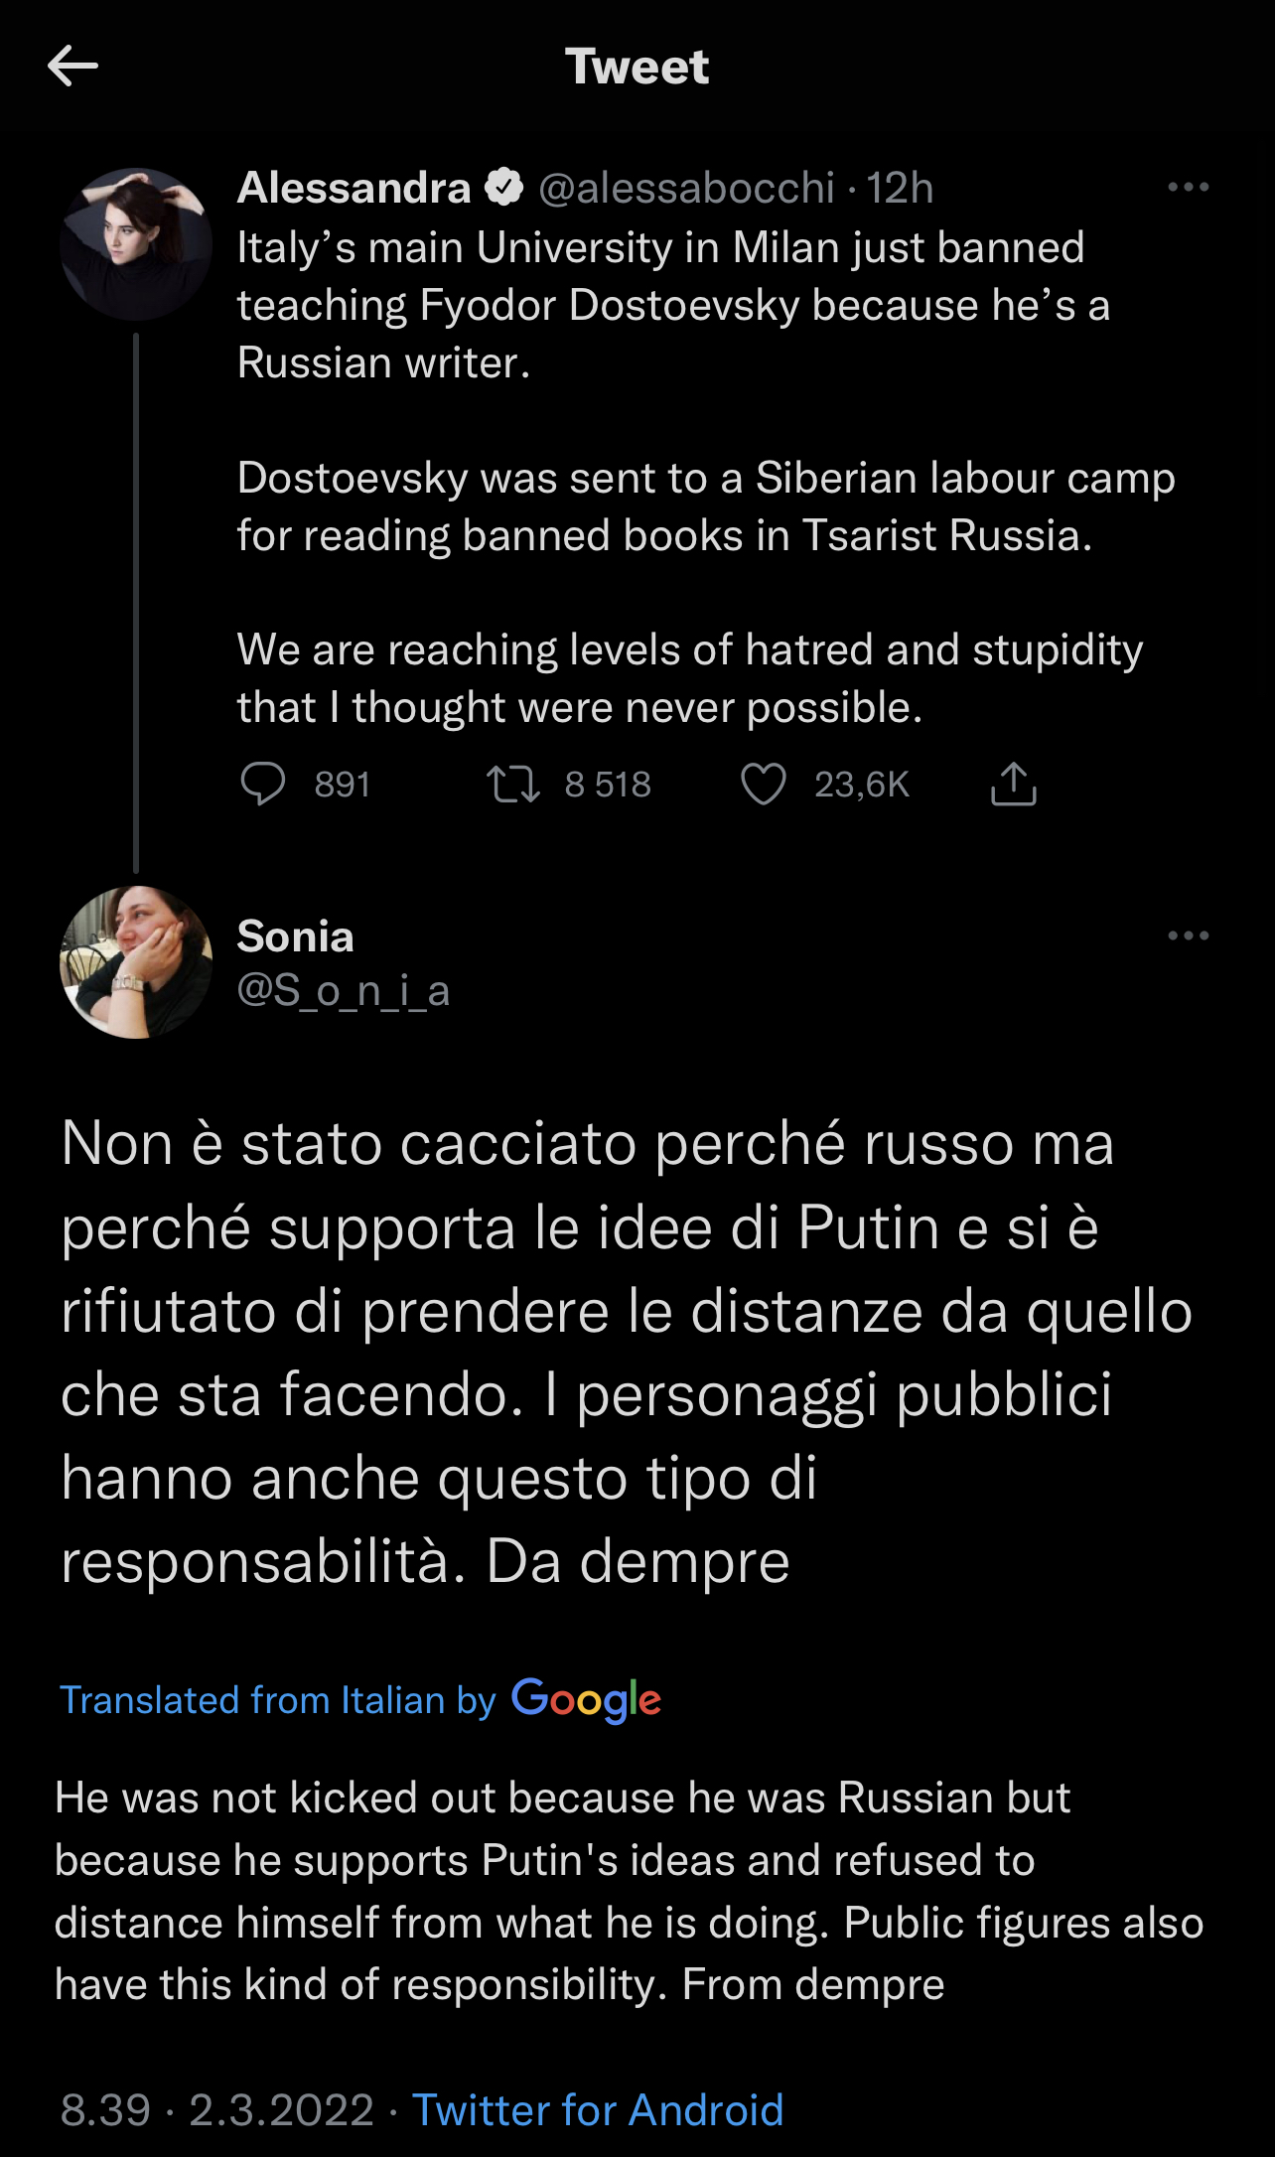Tap the 8.39 · 2.3.2022 timestamp
The image size is (1275, 2157).
(x=216, y=2109)
